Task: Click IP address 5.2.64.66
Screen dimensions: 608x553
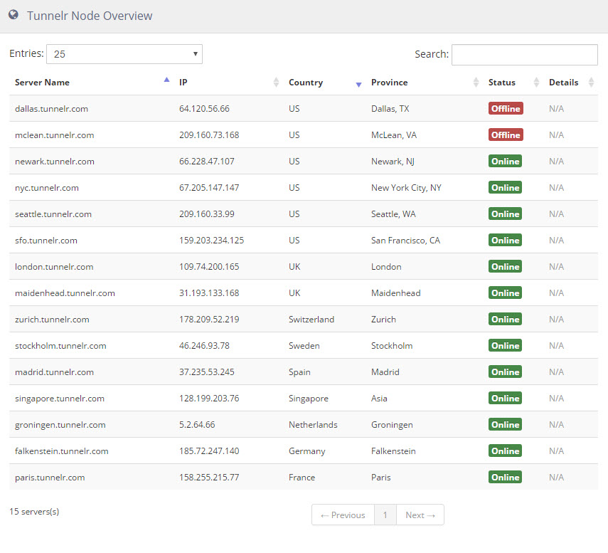Action: coord(197,425)
